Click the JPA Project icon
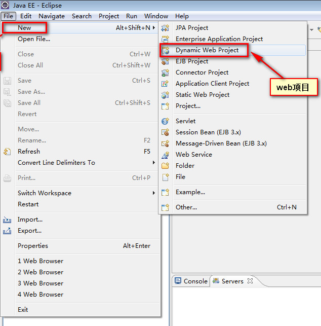 coord(165,28)
